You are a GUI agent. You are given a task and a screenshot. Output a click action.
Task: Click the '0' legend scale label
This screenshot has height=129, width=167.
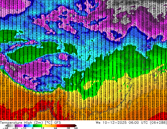coord(33,128)
